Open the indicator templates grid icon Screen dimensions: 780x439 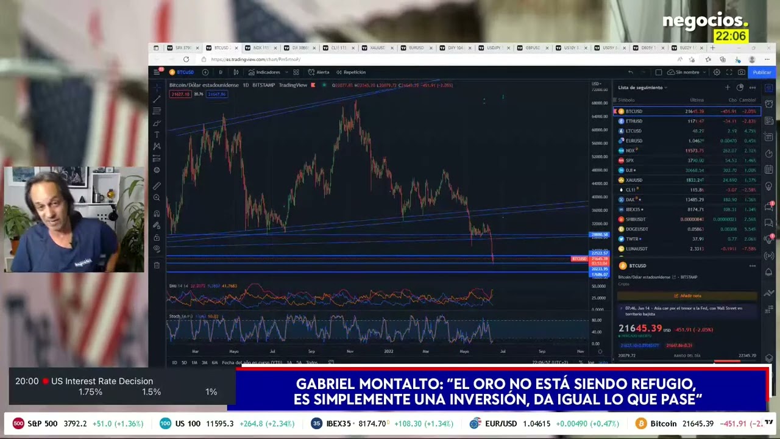pyautogui.click(x=296, y=72)
